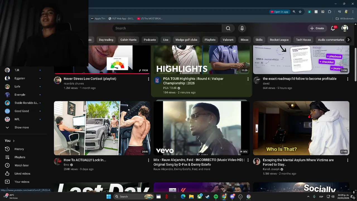
Task: Open File Explorer from the taskbar
Action: 191,197
